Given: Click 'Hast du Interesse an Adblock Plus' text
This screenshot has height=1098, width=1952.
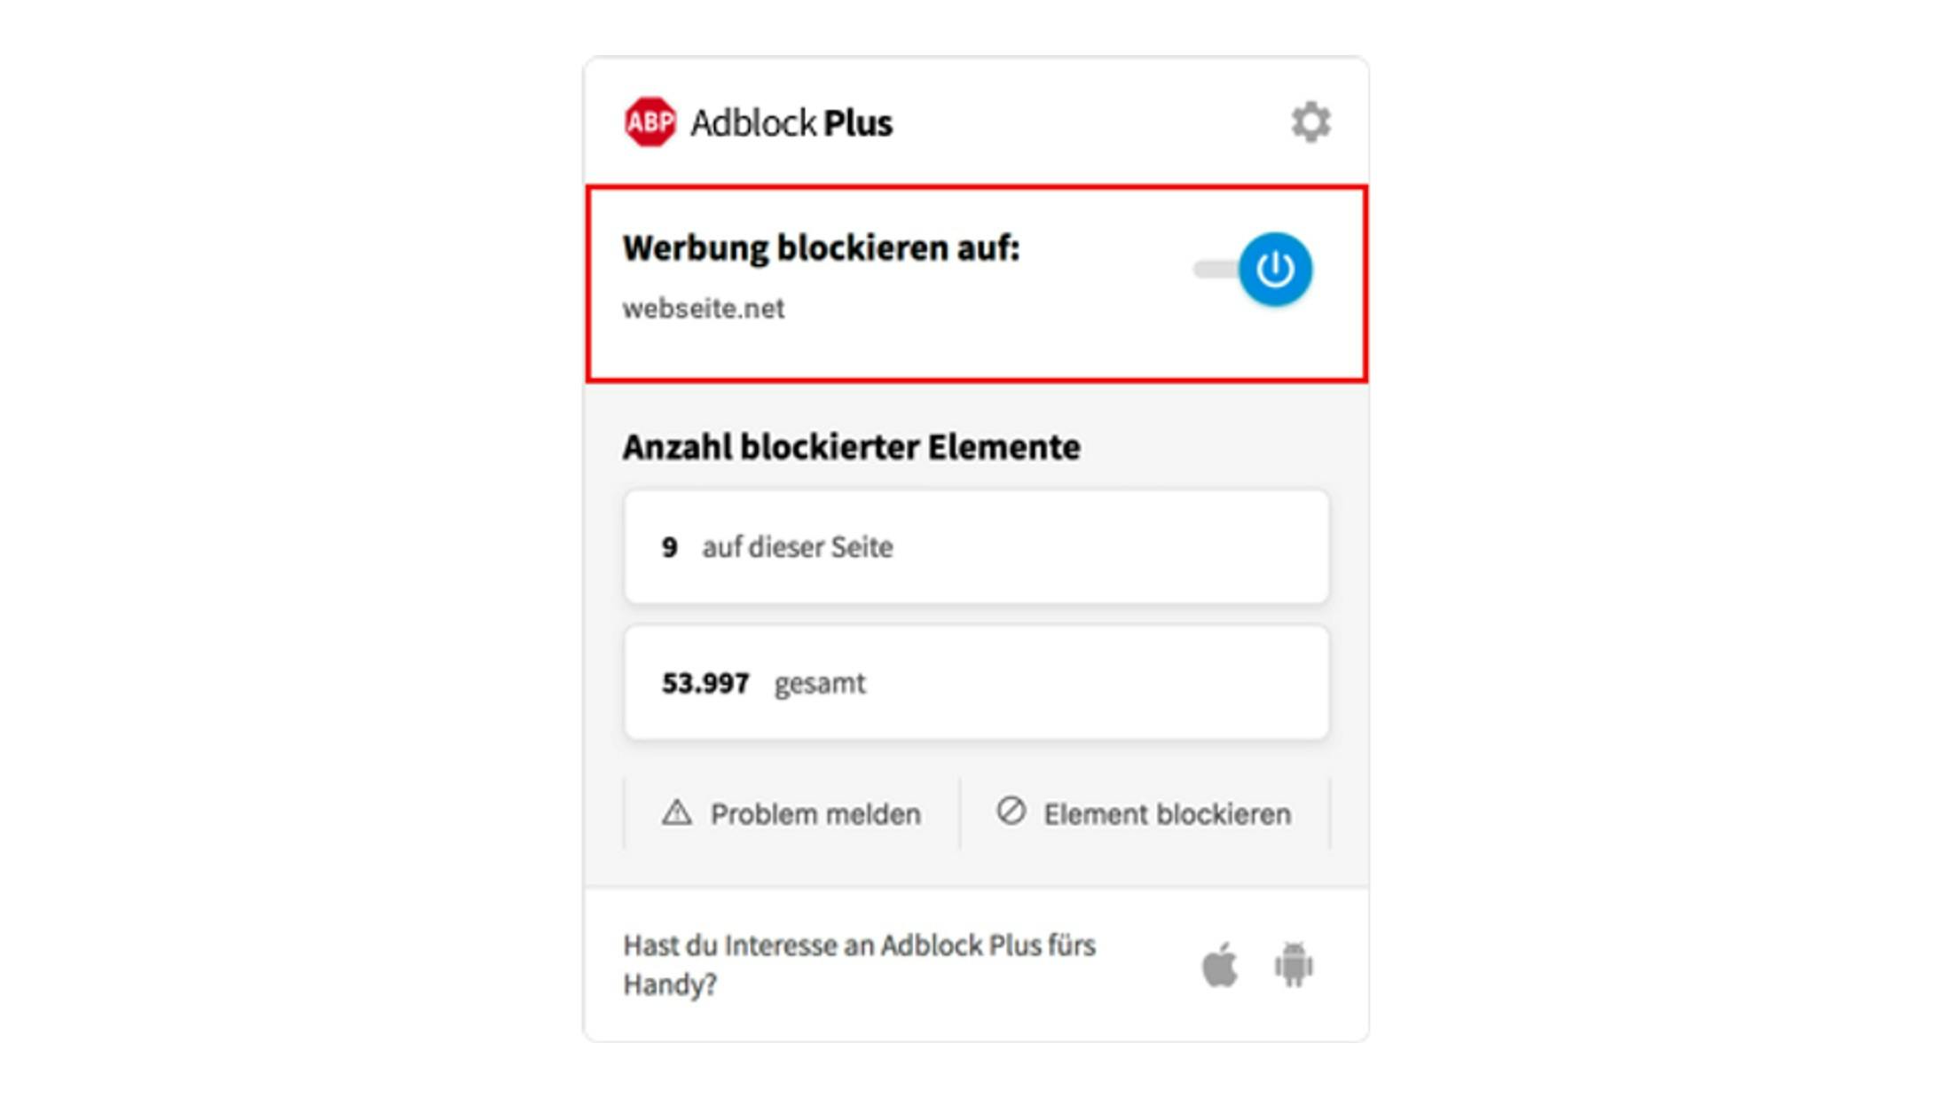Looking at the screenshot, I should pyautogui.click(x=859, y=945).
